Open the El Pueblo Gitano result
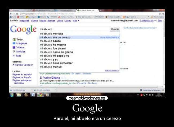174x127 pixels. click(x=50, y=78)
